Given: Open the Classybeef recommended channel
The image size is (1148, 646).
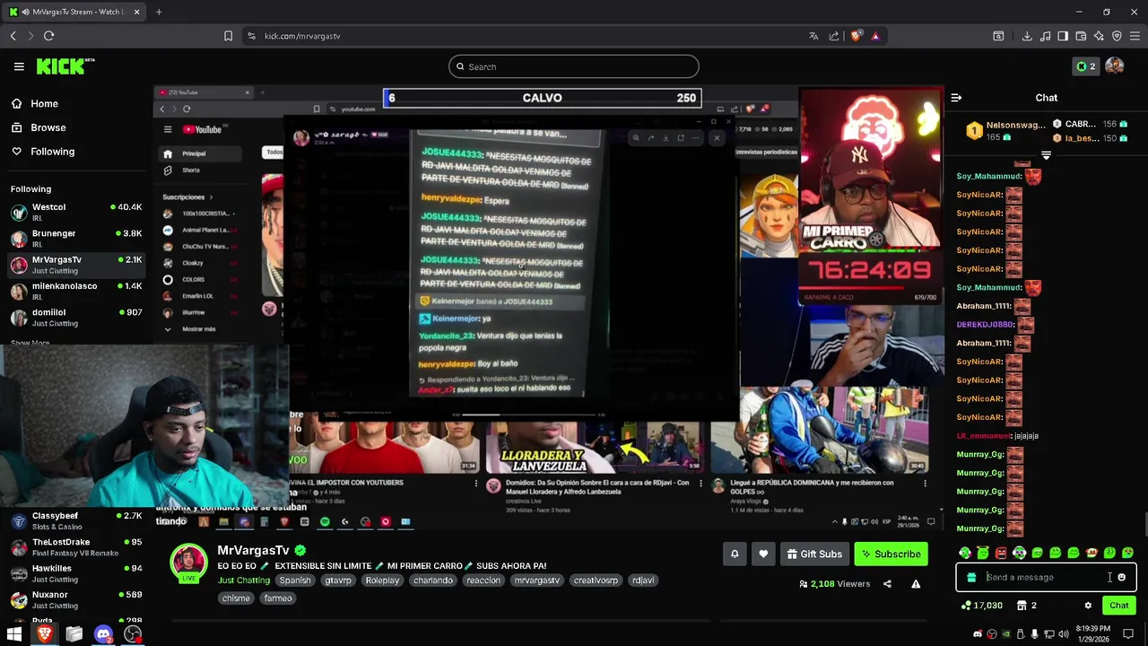Looking at the screenshot, I should coord(75,521).
